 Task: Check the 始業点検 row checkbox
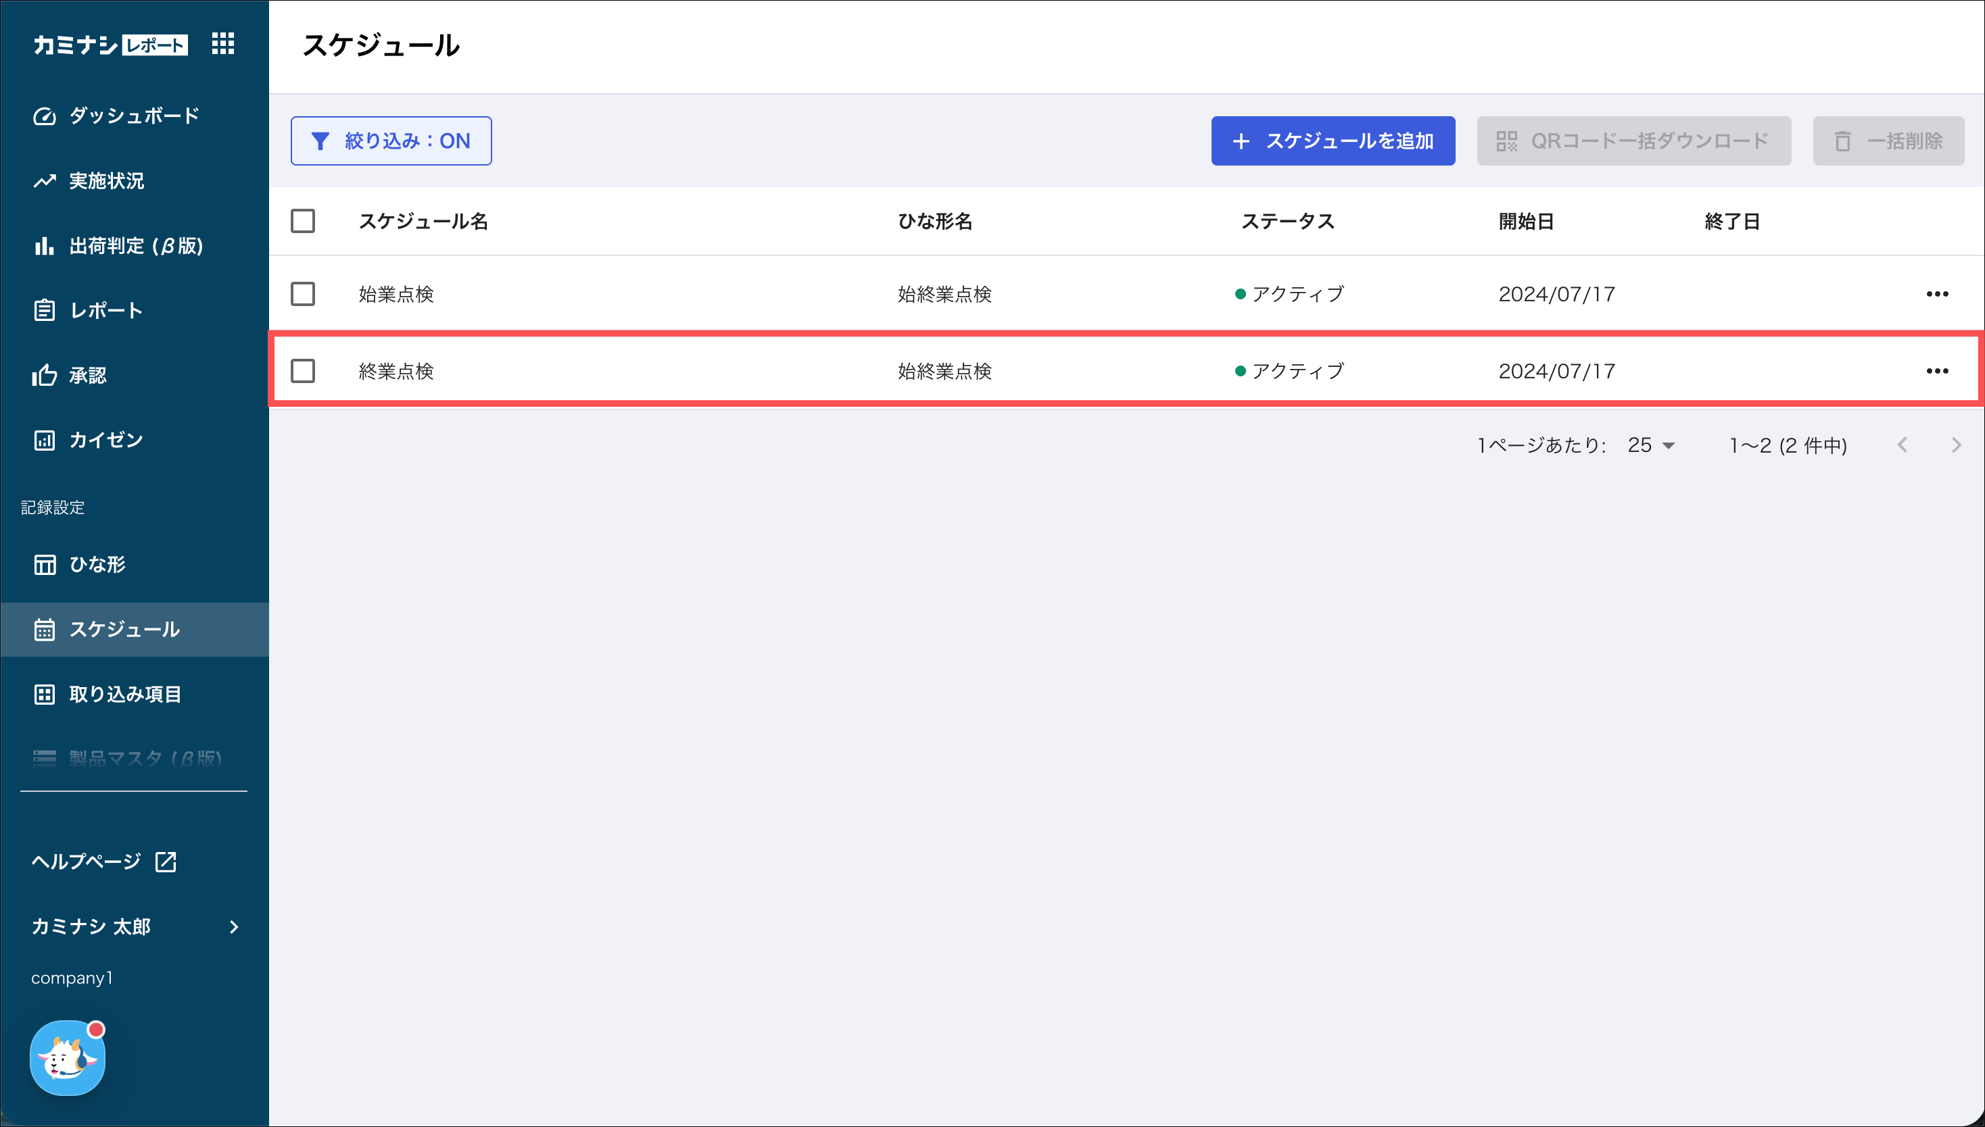303,294
